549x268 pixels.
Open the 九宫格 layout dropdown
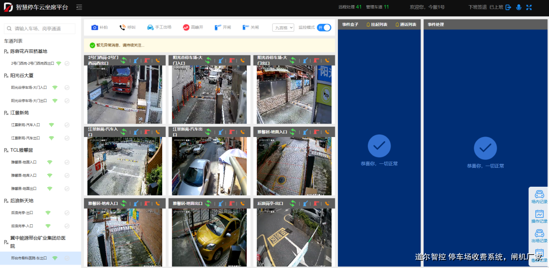click(283, 28)
